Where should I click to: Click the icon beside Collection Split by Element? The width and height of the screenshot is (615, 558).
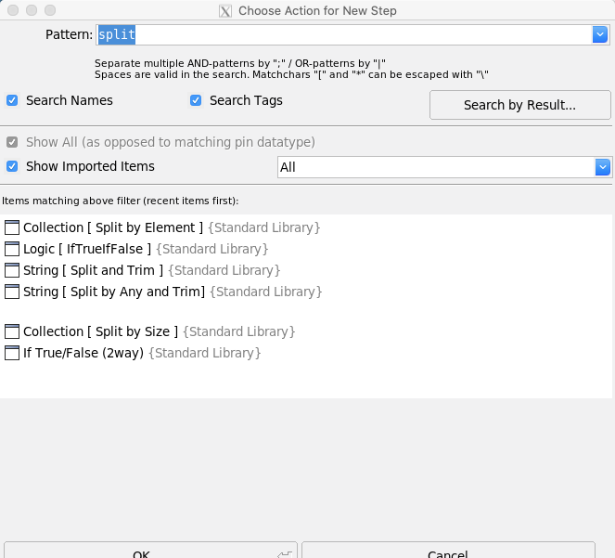[x=12, y=227]
